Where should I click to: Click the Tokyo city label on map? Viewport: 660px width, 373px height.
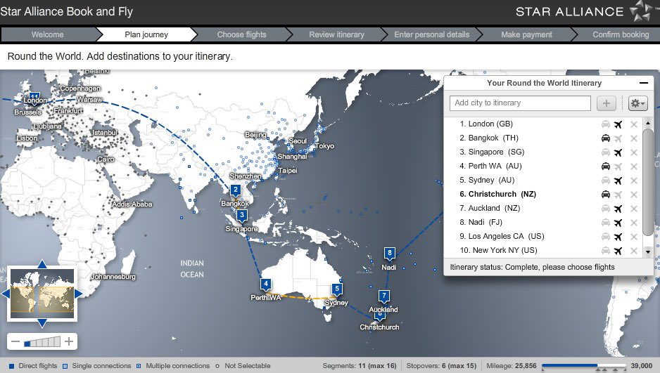[x=324, y=145]
